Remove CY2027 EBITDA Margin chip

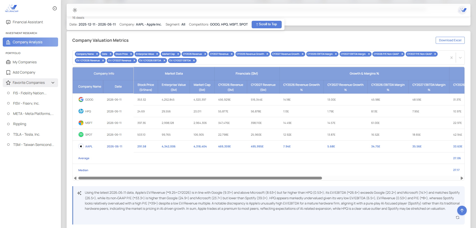(x=369, y=54)
